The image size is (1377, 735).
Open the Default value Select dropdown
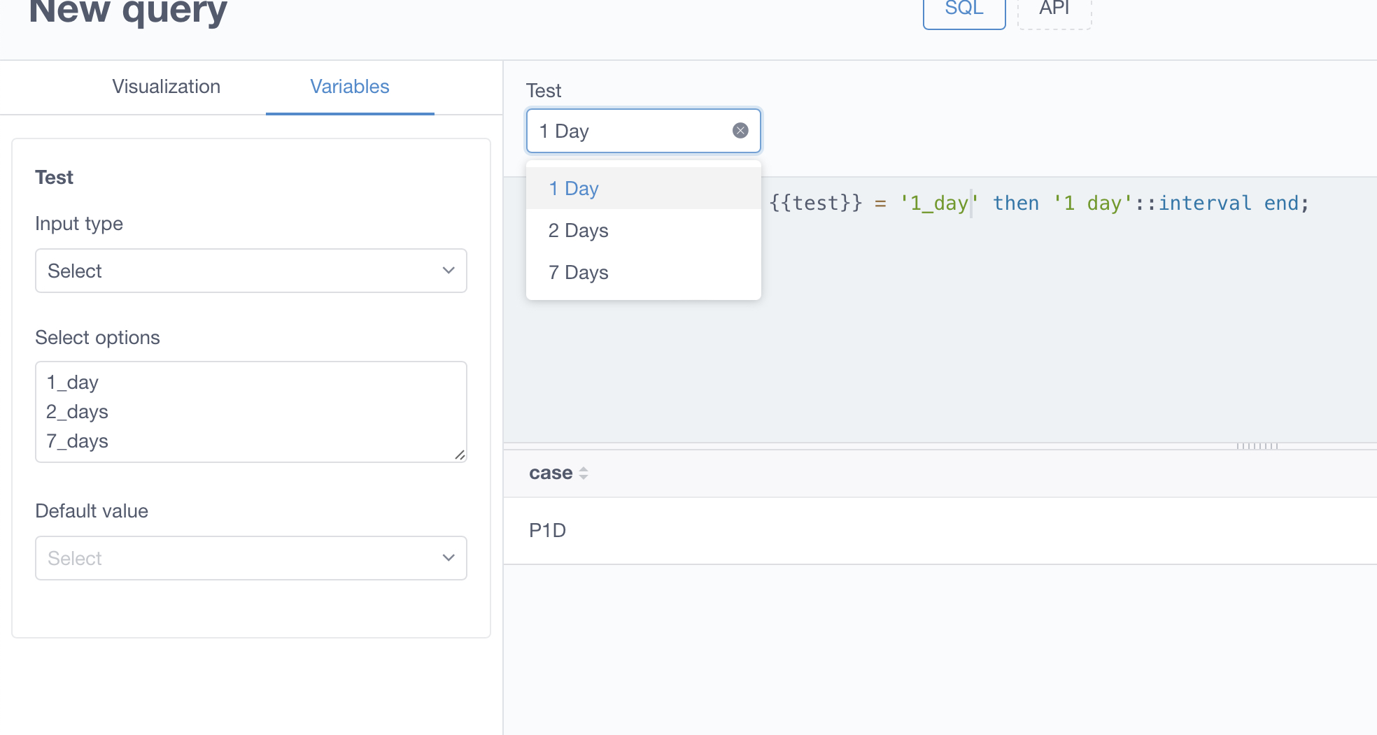(x=250, y=558)
